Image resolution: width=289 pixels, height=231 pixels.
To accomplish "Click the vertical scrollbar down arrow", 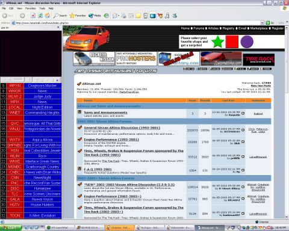I will coord(287,217).
